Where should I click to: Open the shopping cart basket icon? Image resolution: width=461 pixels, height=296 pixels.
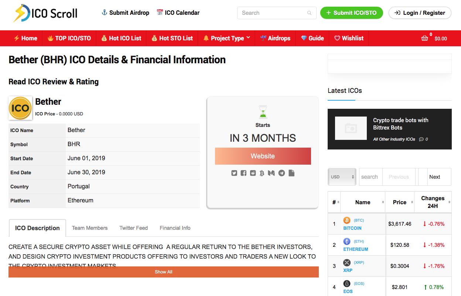point(425,38)
